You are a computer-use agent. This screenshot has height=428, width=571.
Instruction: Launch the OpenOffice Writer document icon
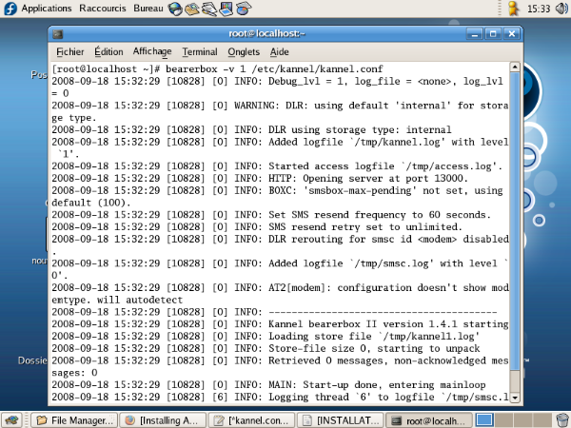pyautogui.click(x=209, y=9)
